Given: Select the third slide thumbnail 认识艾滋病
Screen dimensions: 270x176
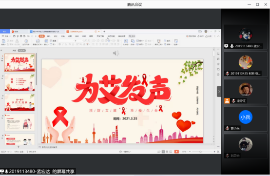Looking at the screenshot, I should [19, 102].
